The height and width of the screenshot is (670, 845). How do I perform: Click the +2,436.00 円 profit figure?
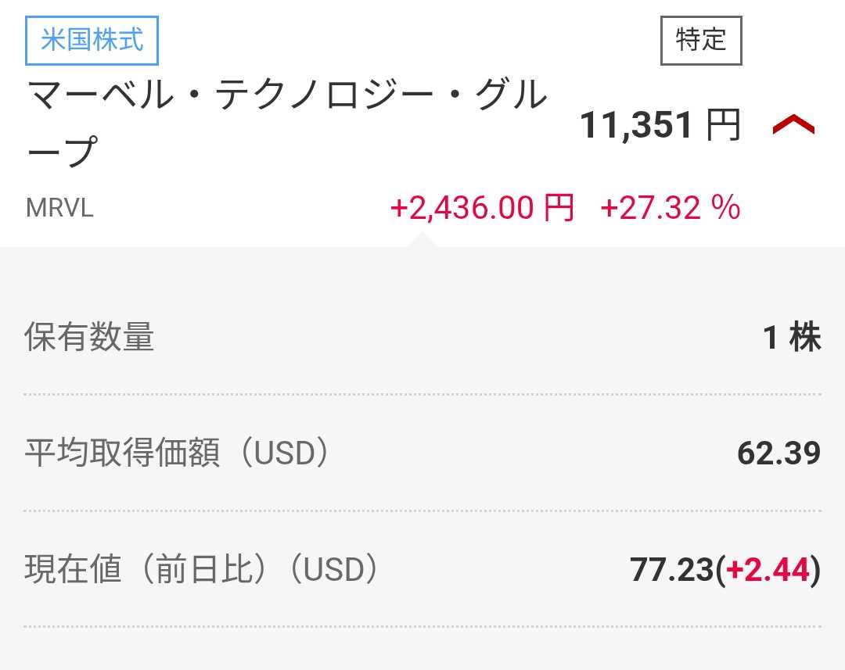481,209
